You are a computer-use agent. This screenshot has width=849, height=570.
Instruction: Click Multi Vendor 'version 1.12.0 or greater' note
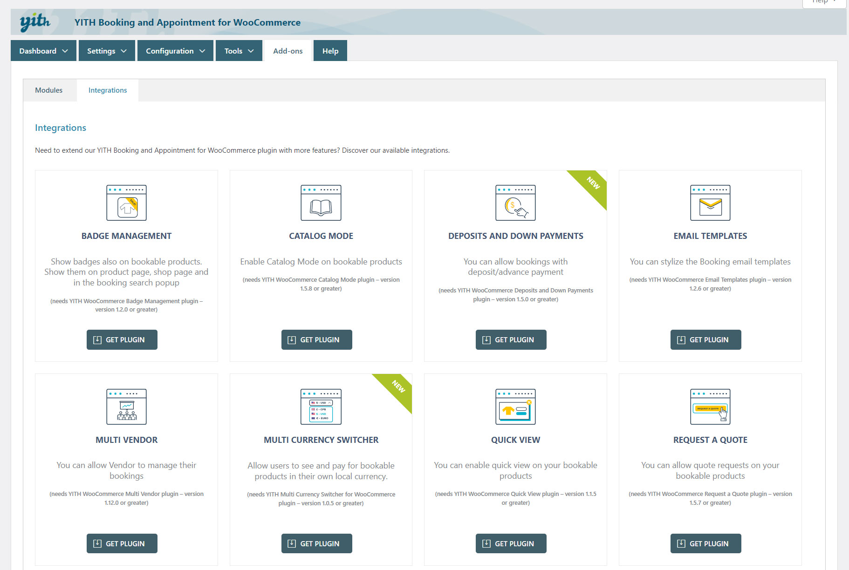[x=126, y=498]
